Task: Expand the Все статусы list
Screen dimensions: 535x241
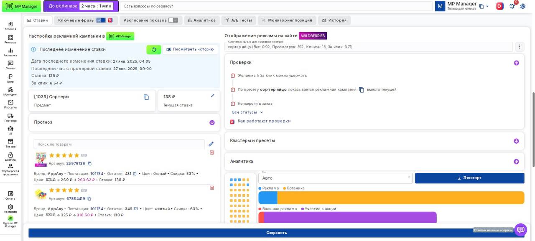Action: 248,112
